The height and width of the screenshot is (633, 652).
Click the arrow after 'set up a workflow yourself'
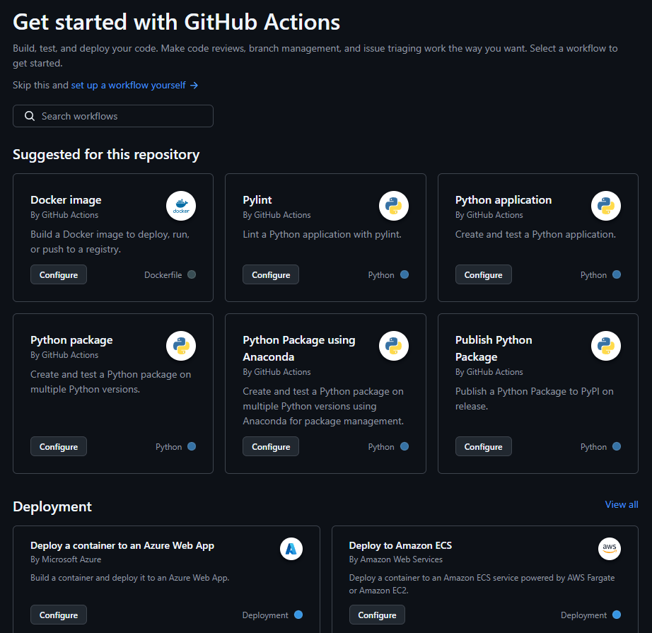194,86
